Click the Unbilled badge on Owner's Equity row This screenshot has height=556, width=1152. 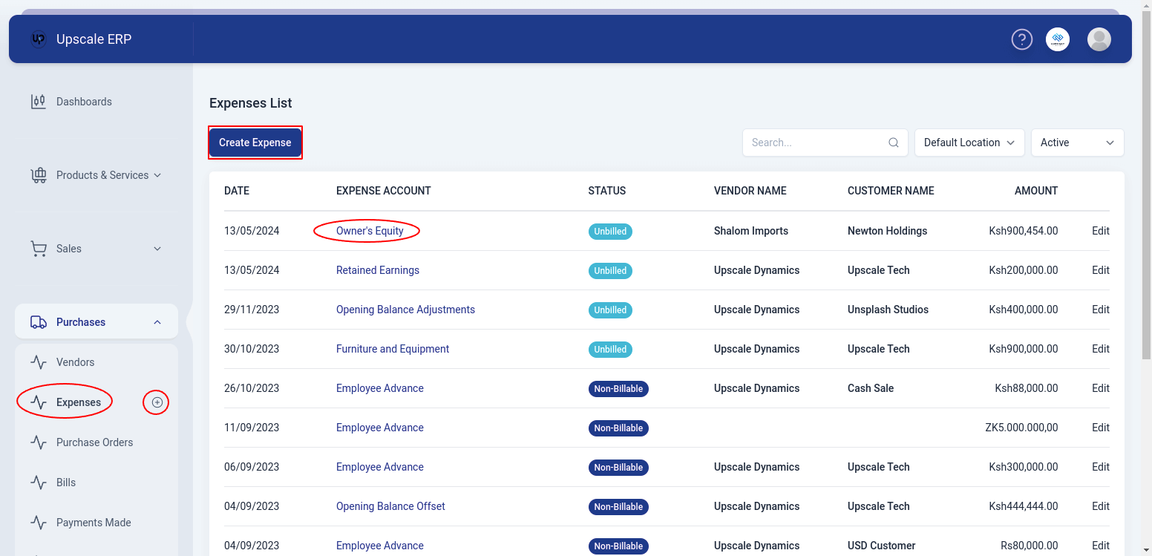610,231
